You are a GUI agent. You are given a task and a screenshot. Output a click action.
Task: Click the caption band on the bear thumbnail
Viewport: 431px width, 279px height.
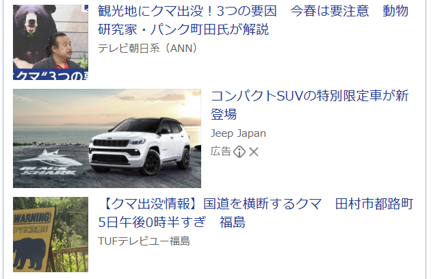(51, 75)
